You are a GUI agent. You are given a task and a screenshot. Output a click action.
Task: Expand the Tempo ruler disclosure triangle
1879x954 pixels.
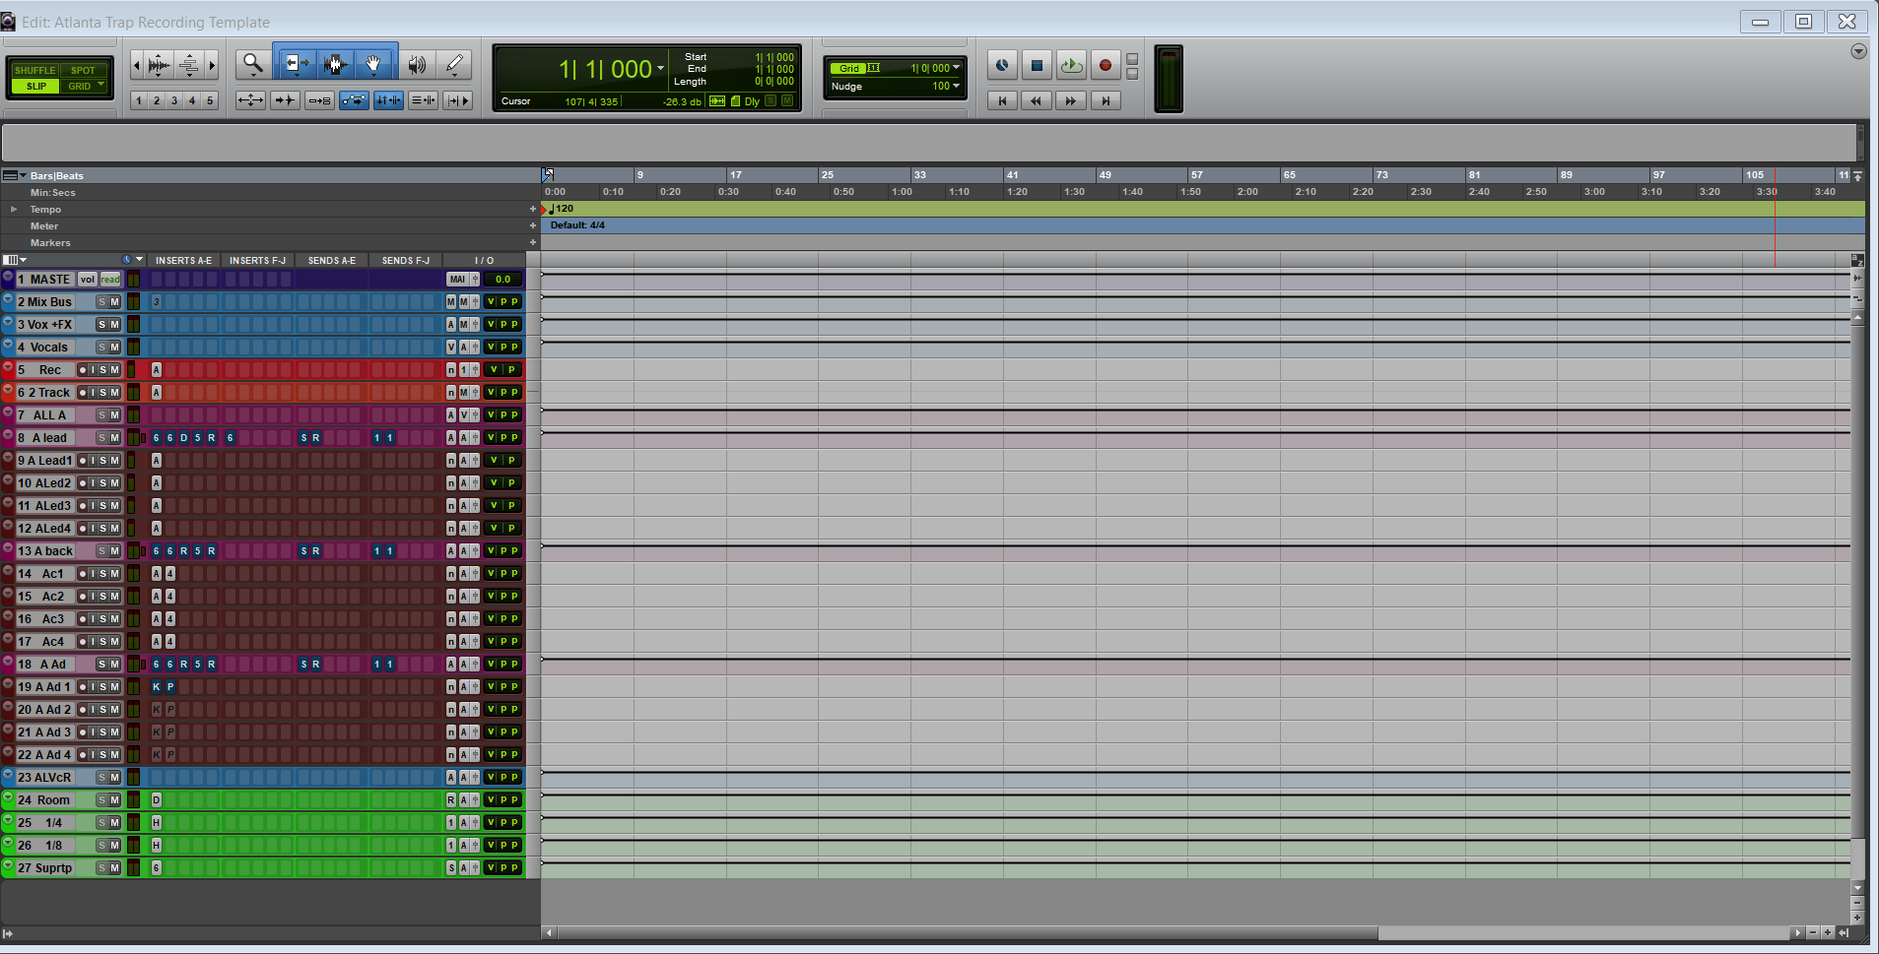point(14,210)
